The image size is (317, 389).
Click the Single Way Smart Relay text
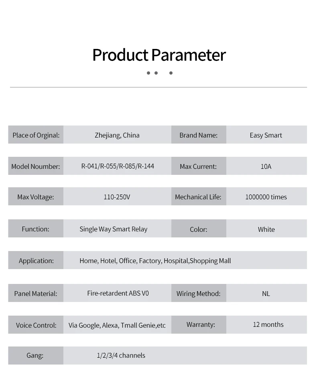pos(114,229)
